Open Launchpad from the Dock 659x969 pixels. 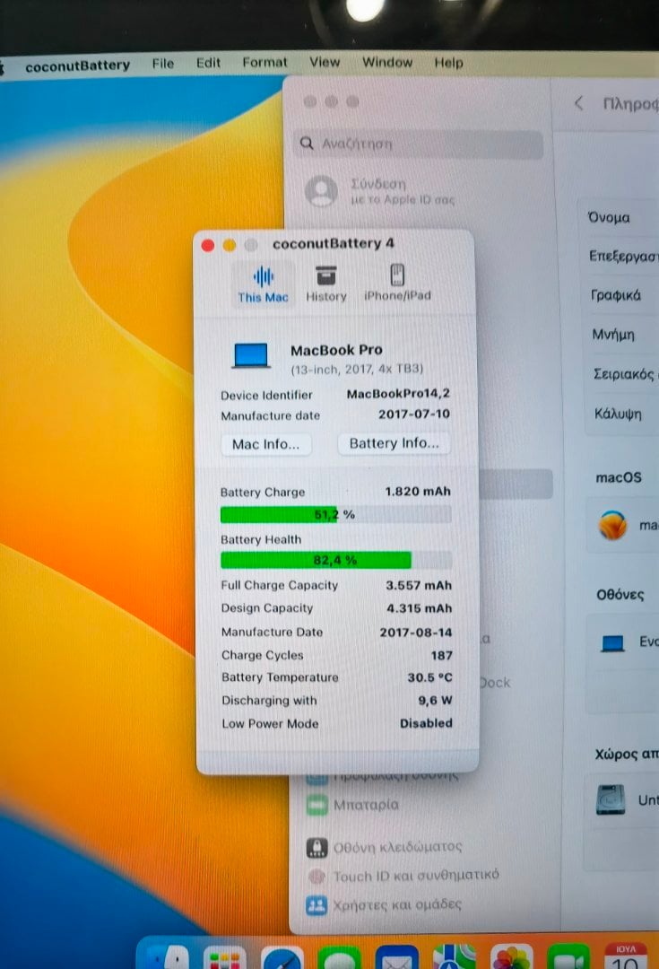tap(225, 956)
